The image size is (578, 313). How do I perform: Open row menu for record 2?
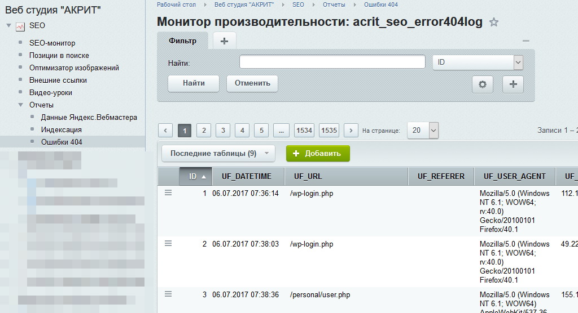pos(168,243)
